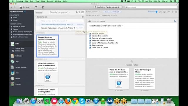The image size is (188, 106).
Task: Click the Search notes field
Action: [151, 7]
